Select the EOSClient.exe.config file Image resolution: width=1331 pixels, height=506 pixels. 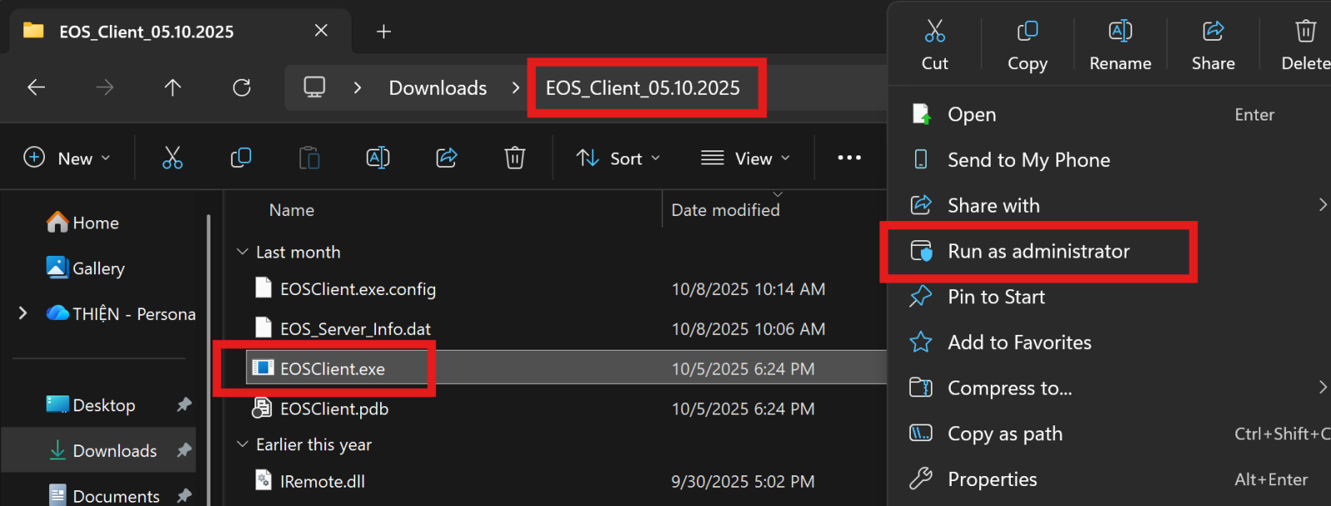(x=358, y=289)
